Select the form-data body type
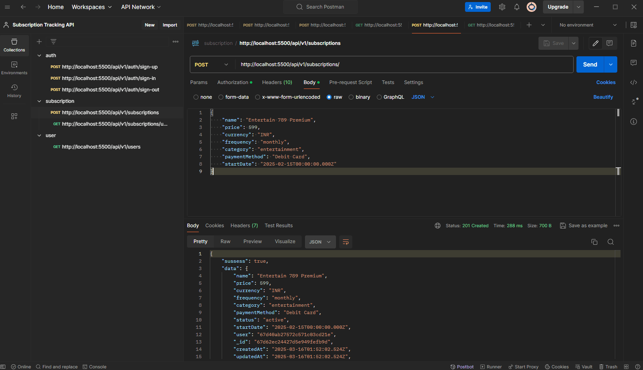643x370 pixels. pyautogui.click(x=221, y=97)
